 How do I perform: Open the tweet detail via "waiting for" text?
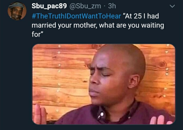(x=153, y=26)
